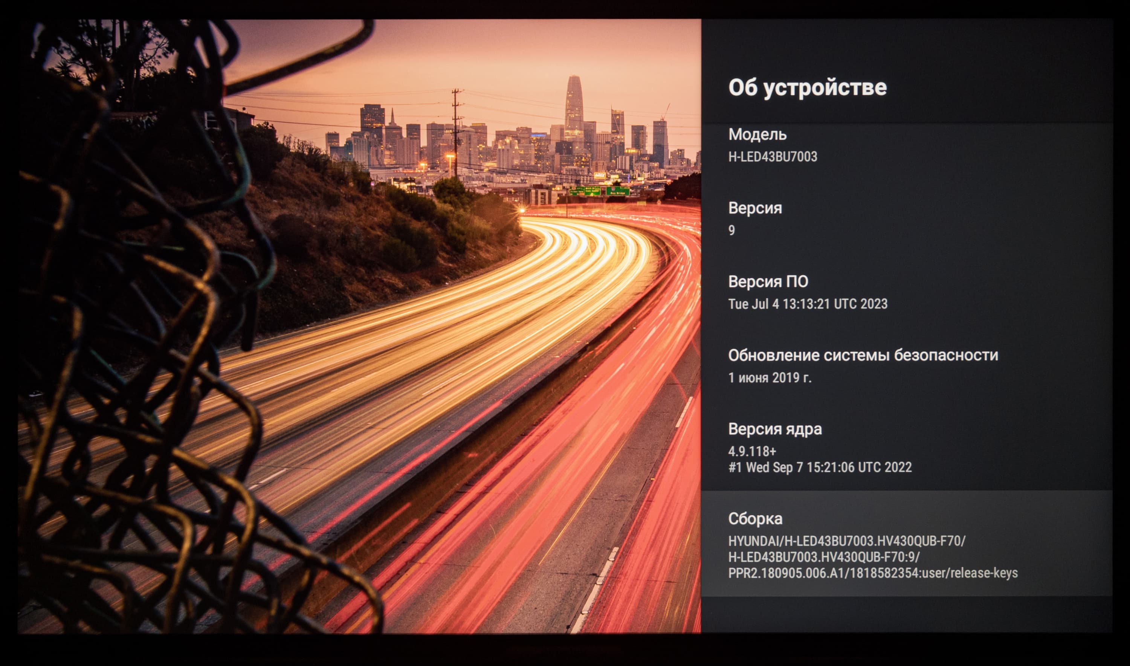Select the highlighted "Сборка" item

[x=755, y=518]
